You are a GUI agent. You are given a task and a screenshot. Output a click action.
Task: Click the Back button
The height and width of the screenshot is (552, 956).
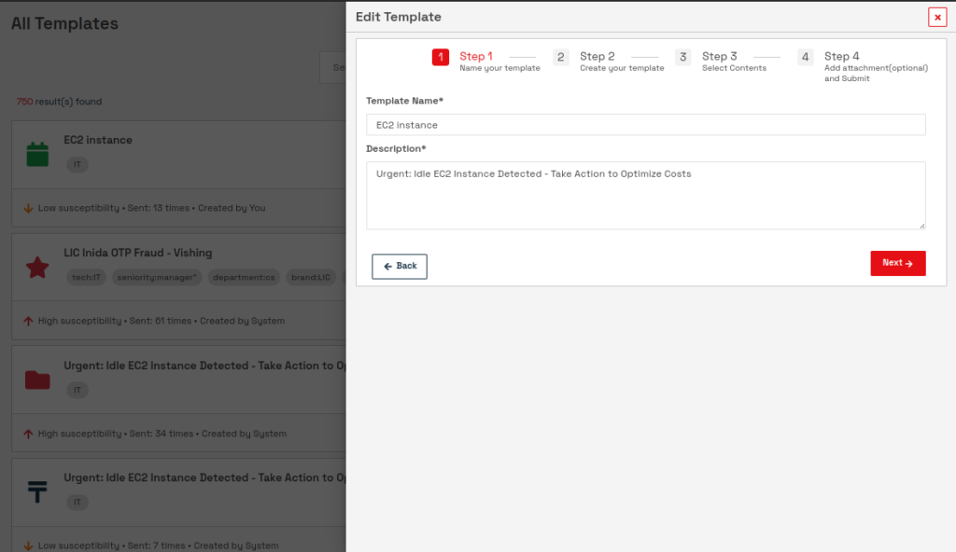(x=400, y=267)
